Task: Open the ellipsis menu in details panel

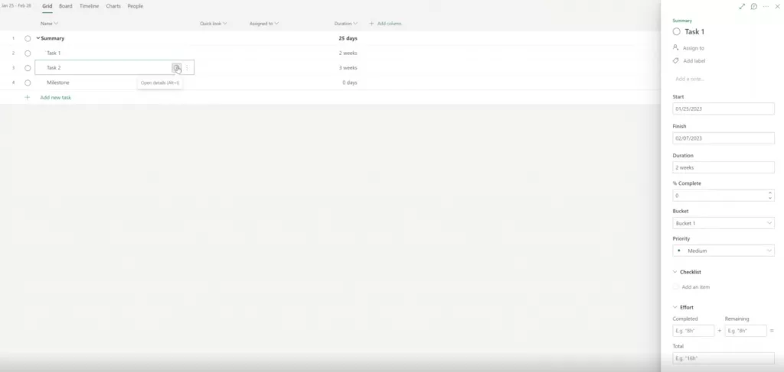Action: tap(766, 6)
